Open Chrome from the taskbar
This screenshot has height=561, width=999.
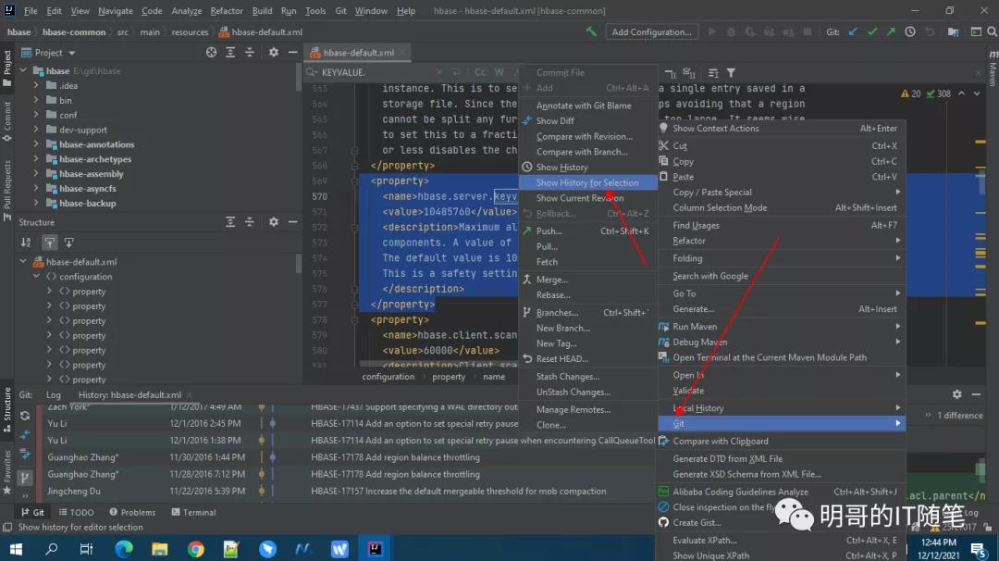coord(195,548)
